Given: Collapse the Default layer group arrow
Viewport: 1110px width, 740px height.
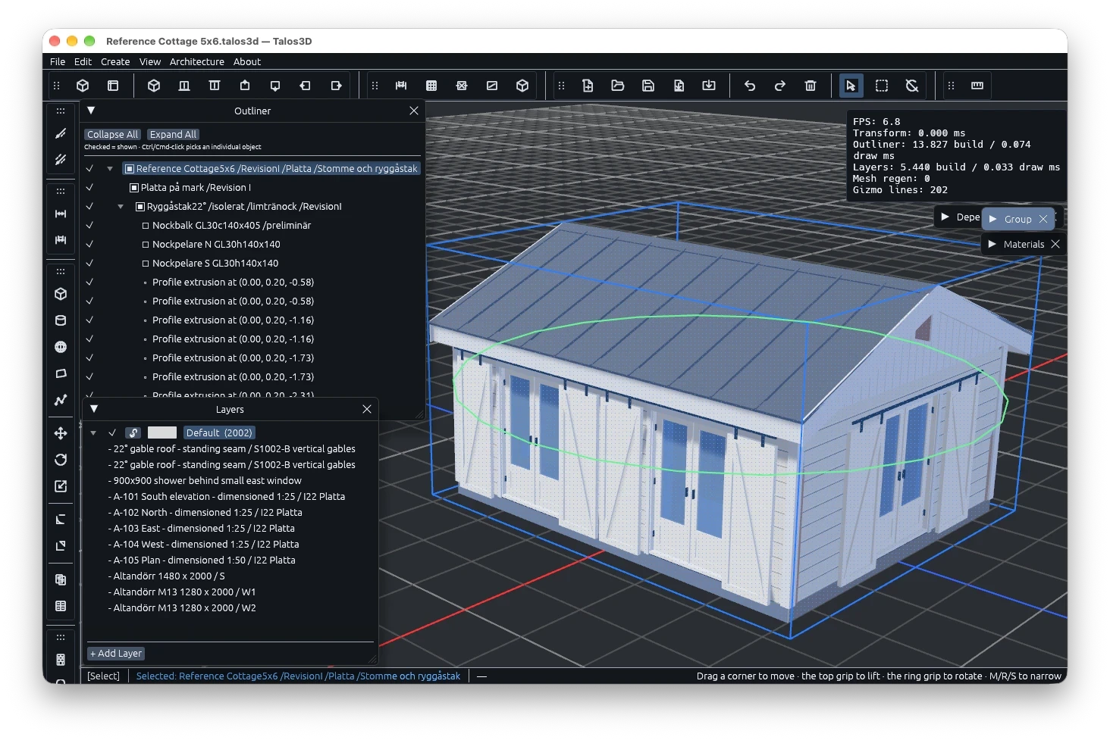Looking at the screenshot, I should (x=93, y=433).
